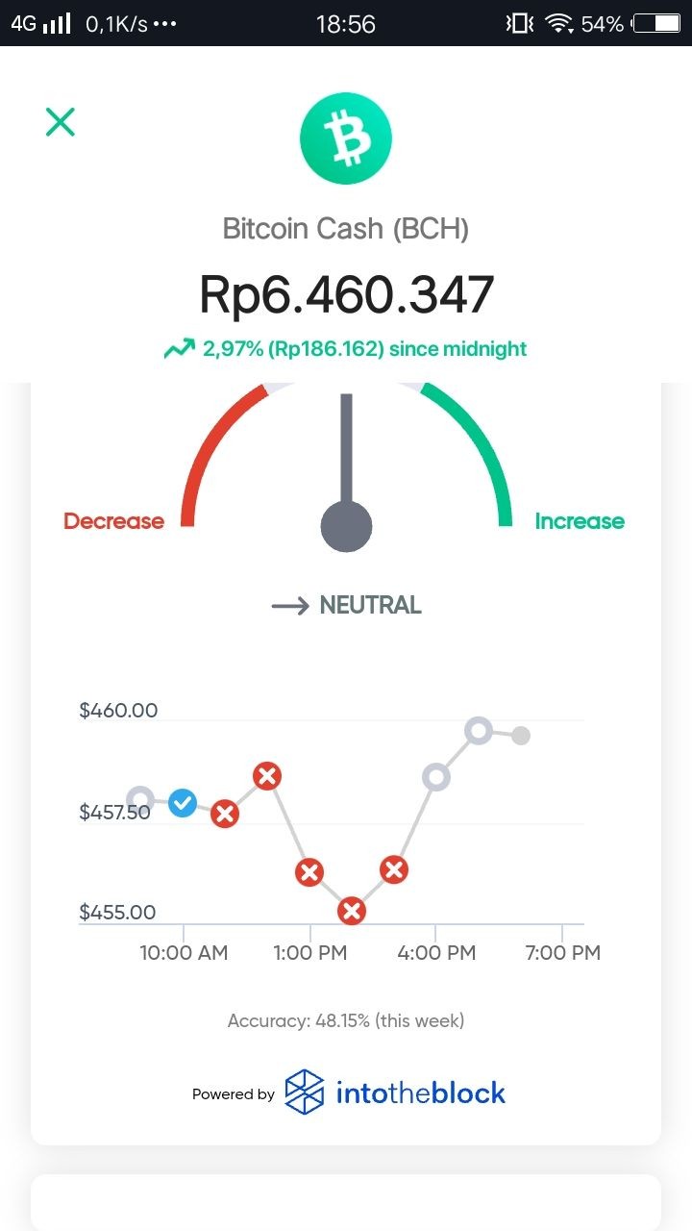Screen dimensions: 692x1231
Task: Tap the red X marker before 4:00 PM
Action: click(x=394, y=870)
